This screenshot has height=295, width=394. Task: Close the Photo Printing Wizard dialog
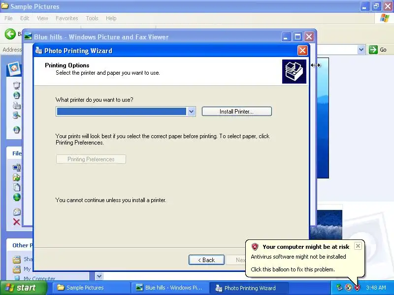point(302,51)
